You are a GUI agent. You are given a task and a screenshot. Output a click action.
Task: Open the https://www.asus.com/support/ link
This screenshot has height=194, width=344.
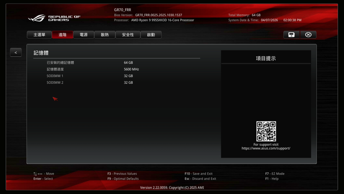pos(266,148)
